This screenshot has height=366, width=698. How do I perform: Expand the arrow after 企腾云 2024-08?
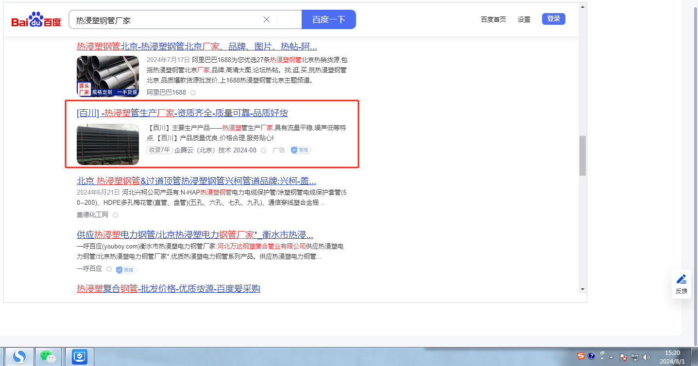(264, 150)
